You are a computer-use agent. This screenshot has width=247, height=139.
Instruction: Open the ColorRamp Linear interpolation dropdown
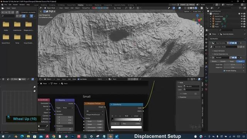(x=137, y=116)
